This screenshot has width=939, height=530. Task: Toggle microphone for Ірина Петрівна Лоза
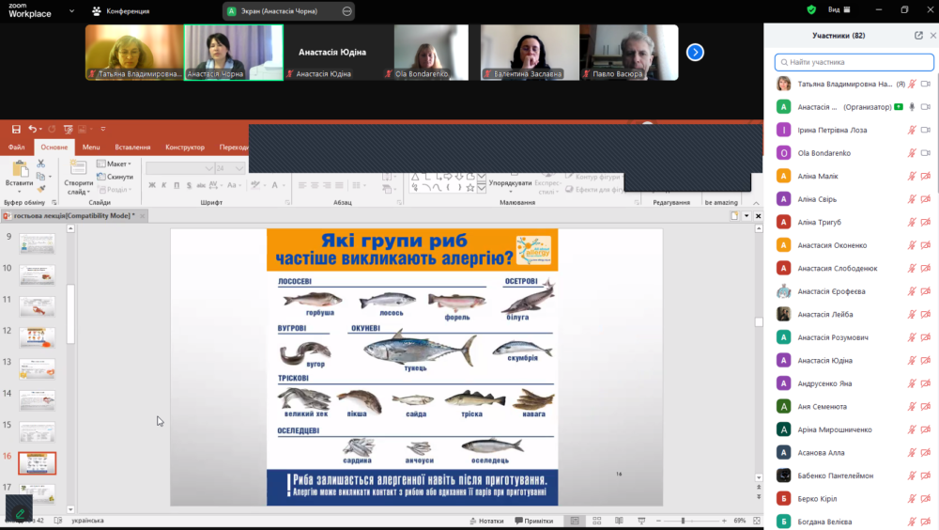point(912,130)
